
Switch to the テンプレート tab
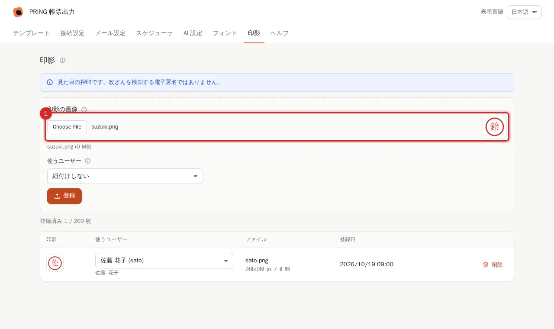[31, 33]
